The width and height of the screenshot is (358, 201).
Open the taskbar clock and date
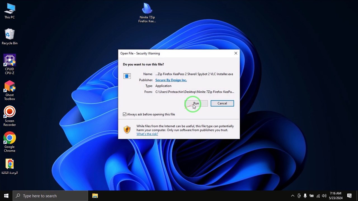[336, 196]
